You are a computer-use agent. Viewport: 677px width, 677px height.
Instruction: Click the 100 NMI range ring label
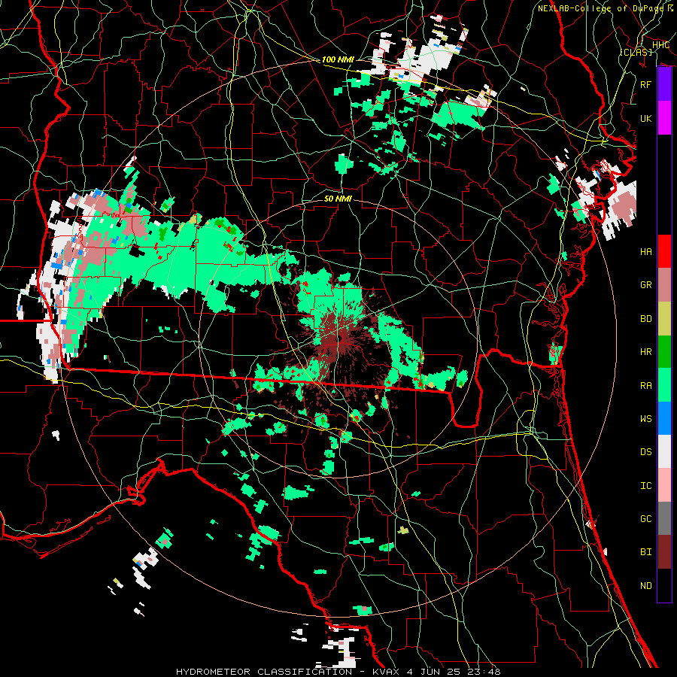click(337, 59)
